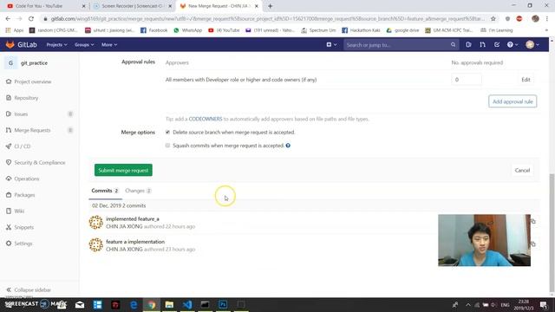Open a new browser tab

tap(270, 6)
